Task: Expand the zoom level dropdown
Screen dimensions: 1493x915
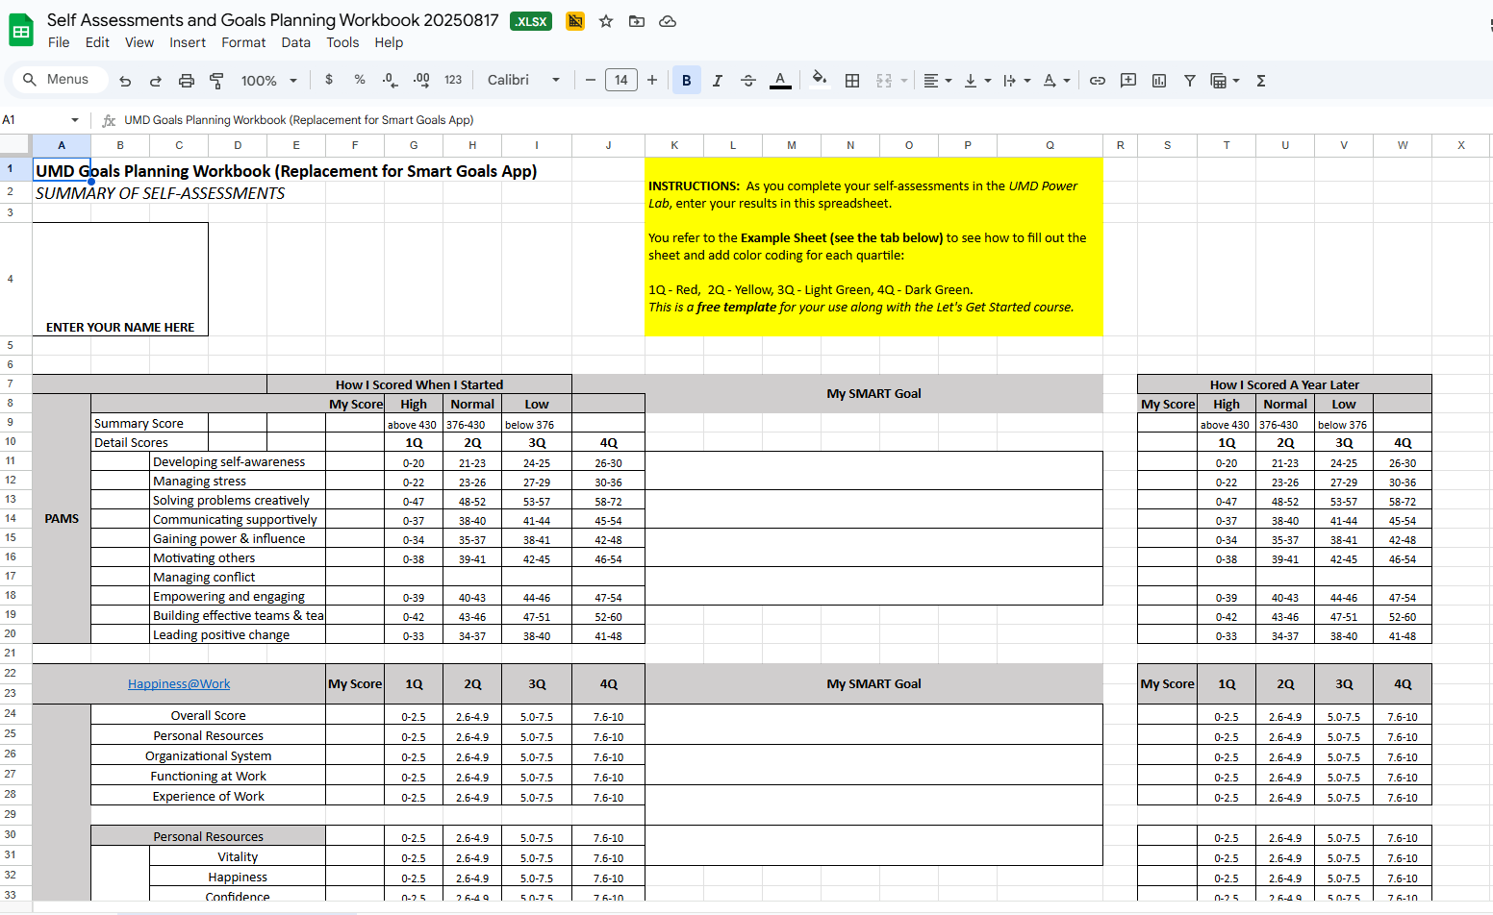Action: (x=269, y=81)
